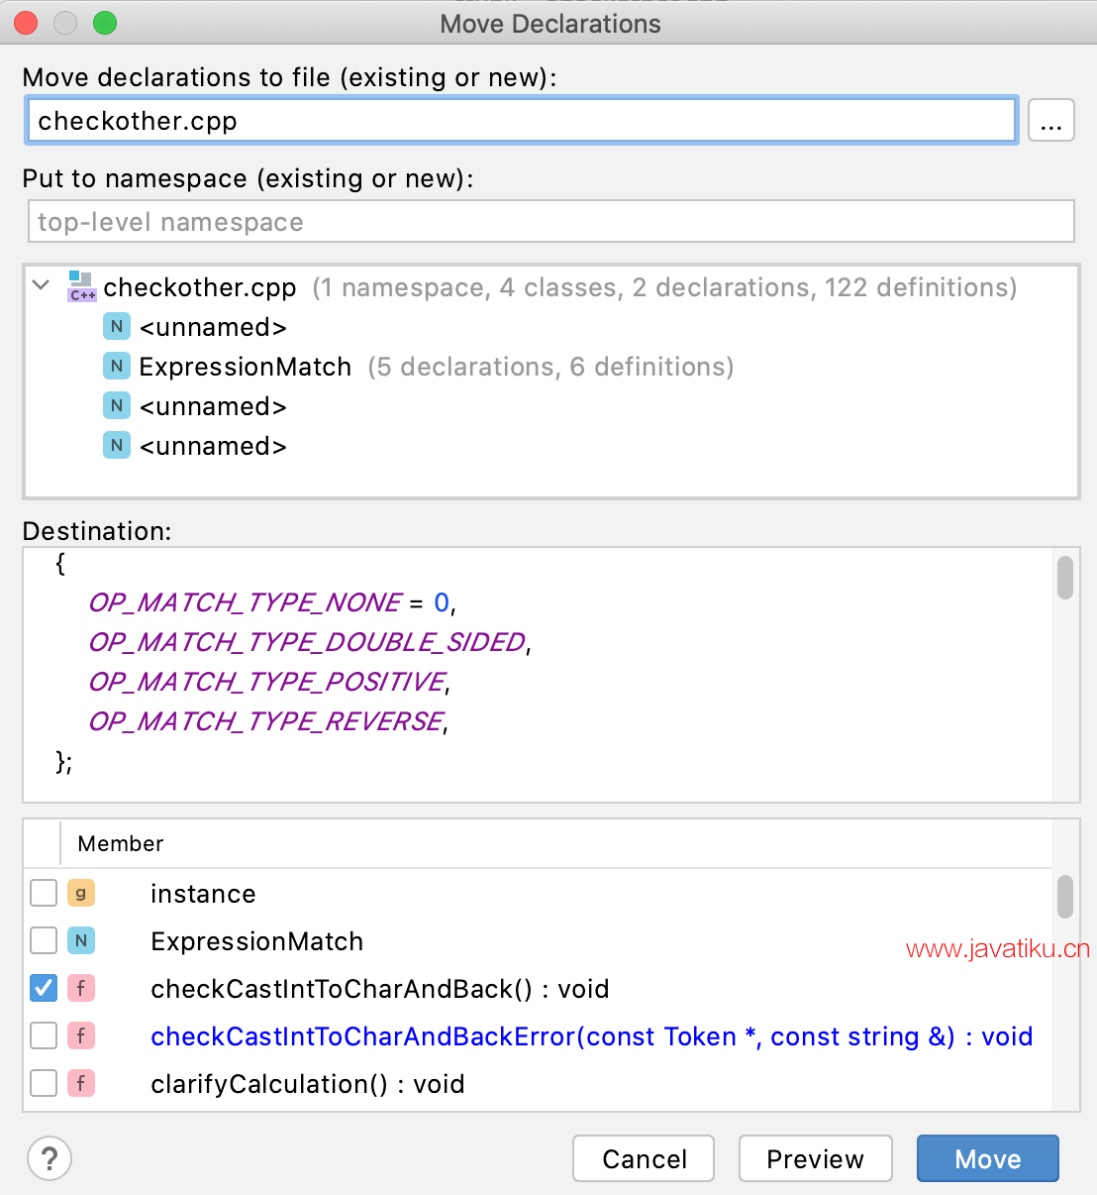Viewport: 1097px width, 1195px height.
Task: Click the namespace icon beside ExpressionMatch in tree
Action: 117,367
